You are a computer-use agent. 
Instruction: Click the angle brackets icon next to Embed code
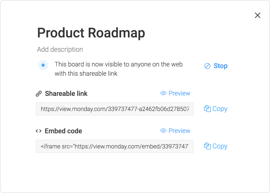pyautogui.click(x=39, y=131)
